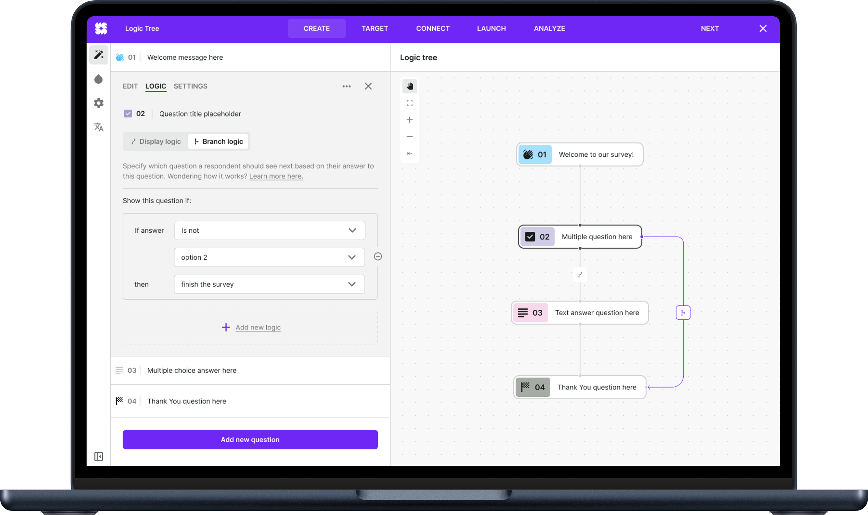Remove the logic condition with minus icon
The image size is (868, 515).
377,256
